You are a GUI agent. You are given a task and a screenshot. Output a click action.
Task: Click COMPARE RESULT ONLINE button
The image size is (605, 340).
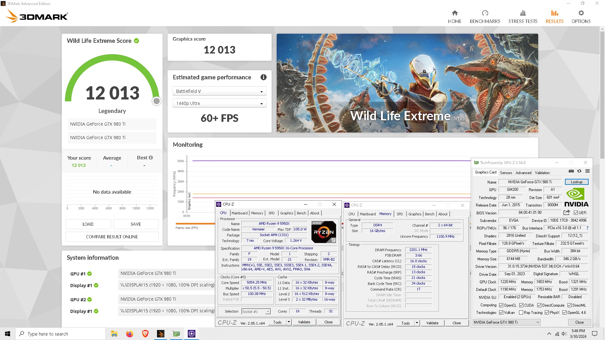[x=112, y=237]
